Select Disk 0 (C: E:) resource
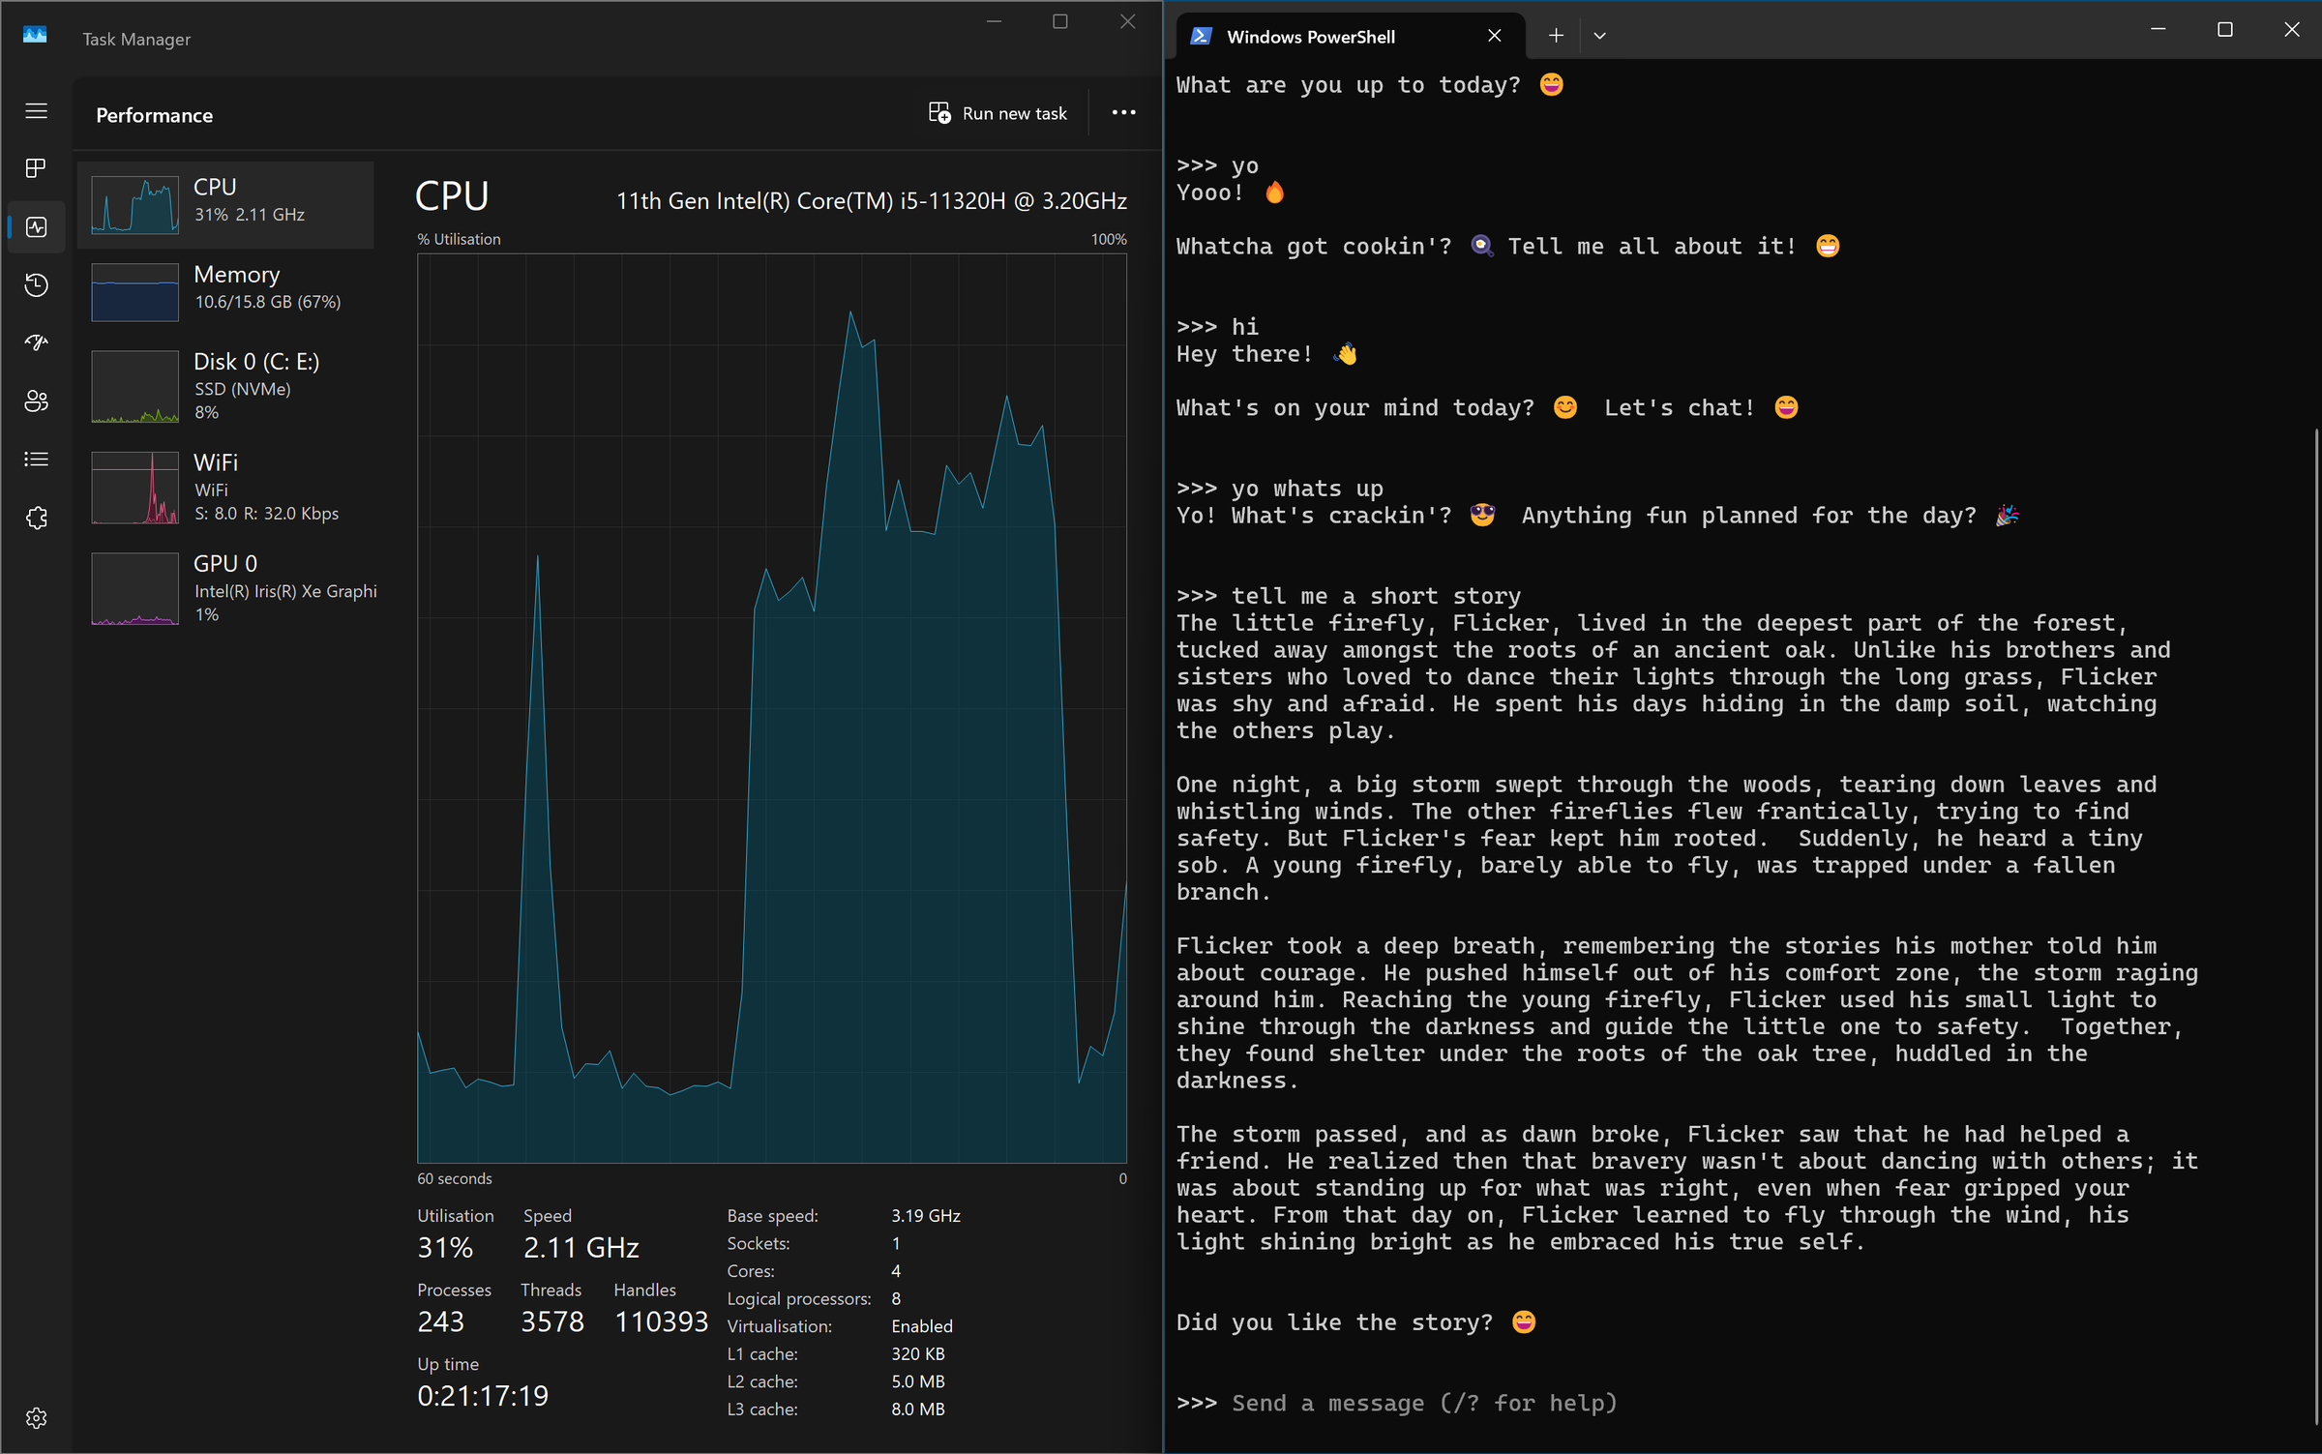The height and width of the screenshot is (1454, 2322). pyautogui.click(x=225, y=385)
